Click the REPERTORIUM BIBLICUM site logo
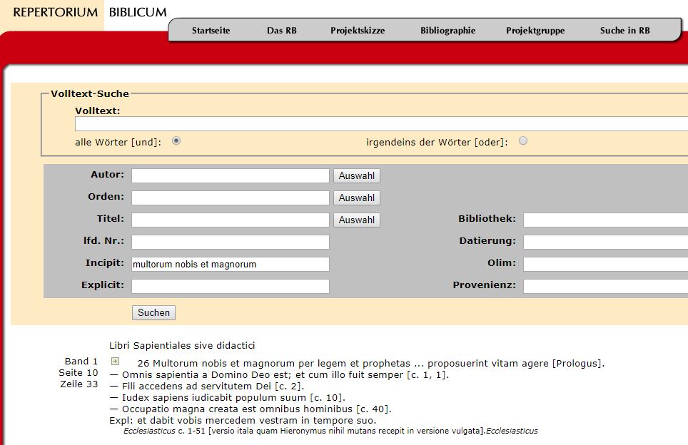This screenshot has width=688, height=445. [90, 12]
